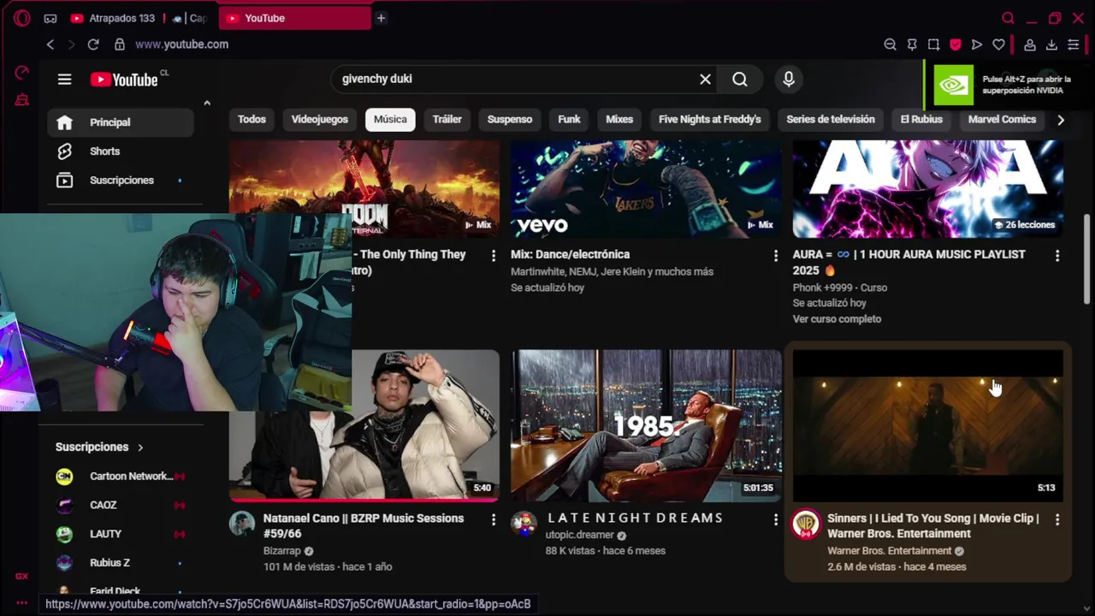Viewport: 1095px width, 616px height.
Task: Select the Five Nights at Freddy's chip
Action: click(709, 120)
